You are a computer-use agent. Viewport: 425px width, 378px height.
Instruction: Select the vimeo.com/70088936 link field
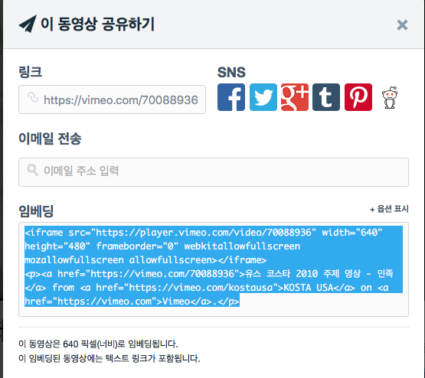click(113, 99)
